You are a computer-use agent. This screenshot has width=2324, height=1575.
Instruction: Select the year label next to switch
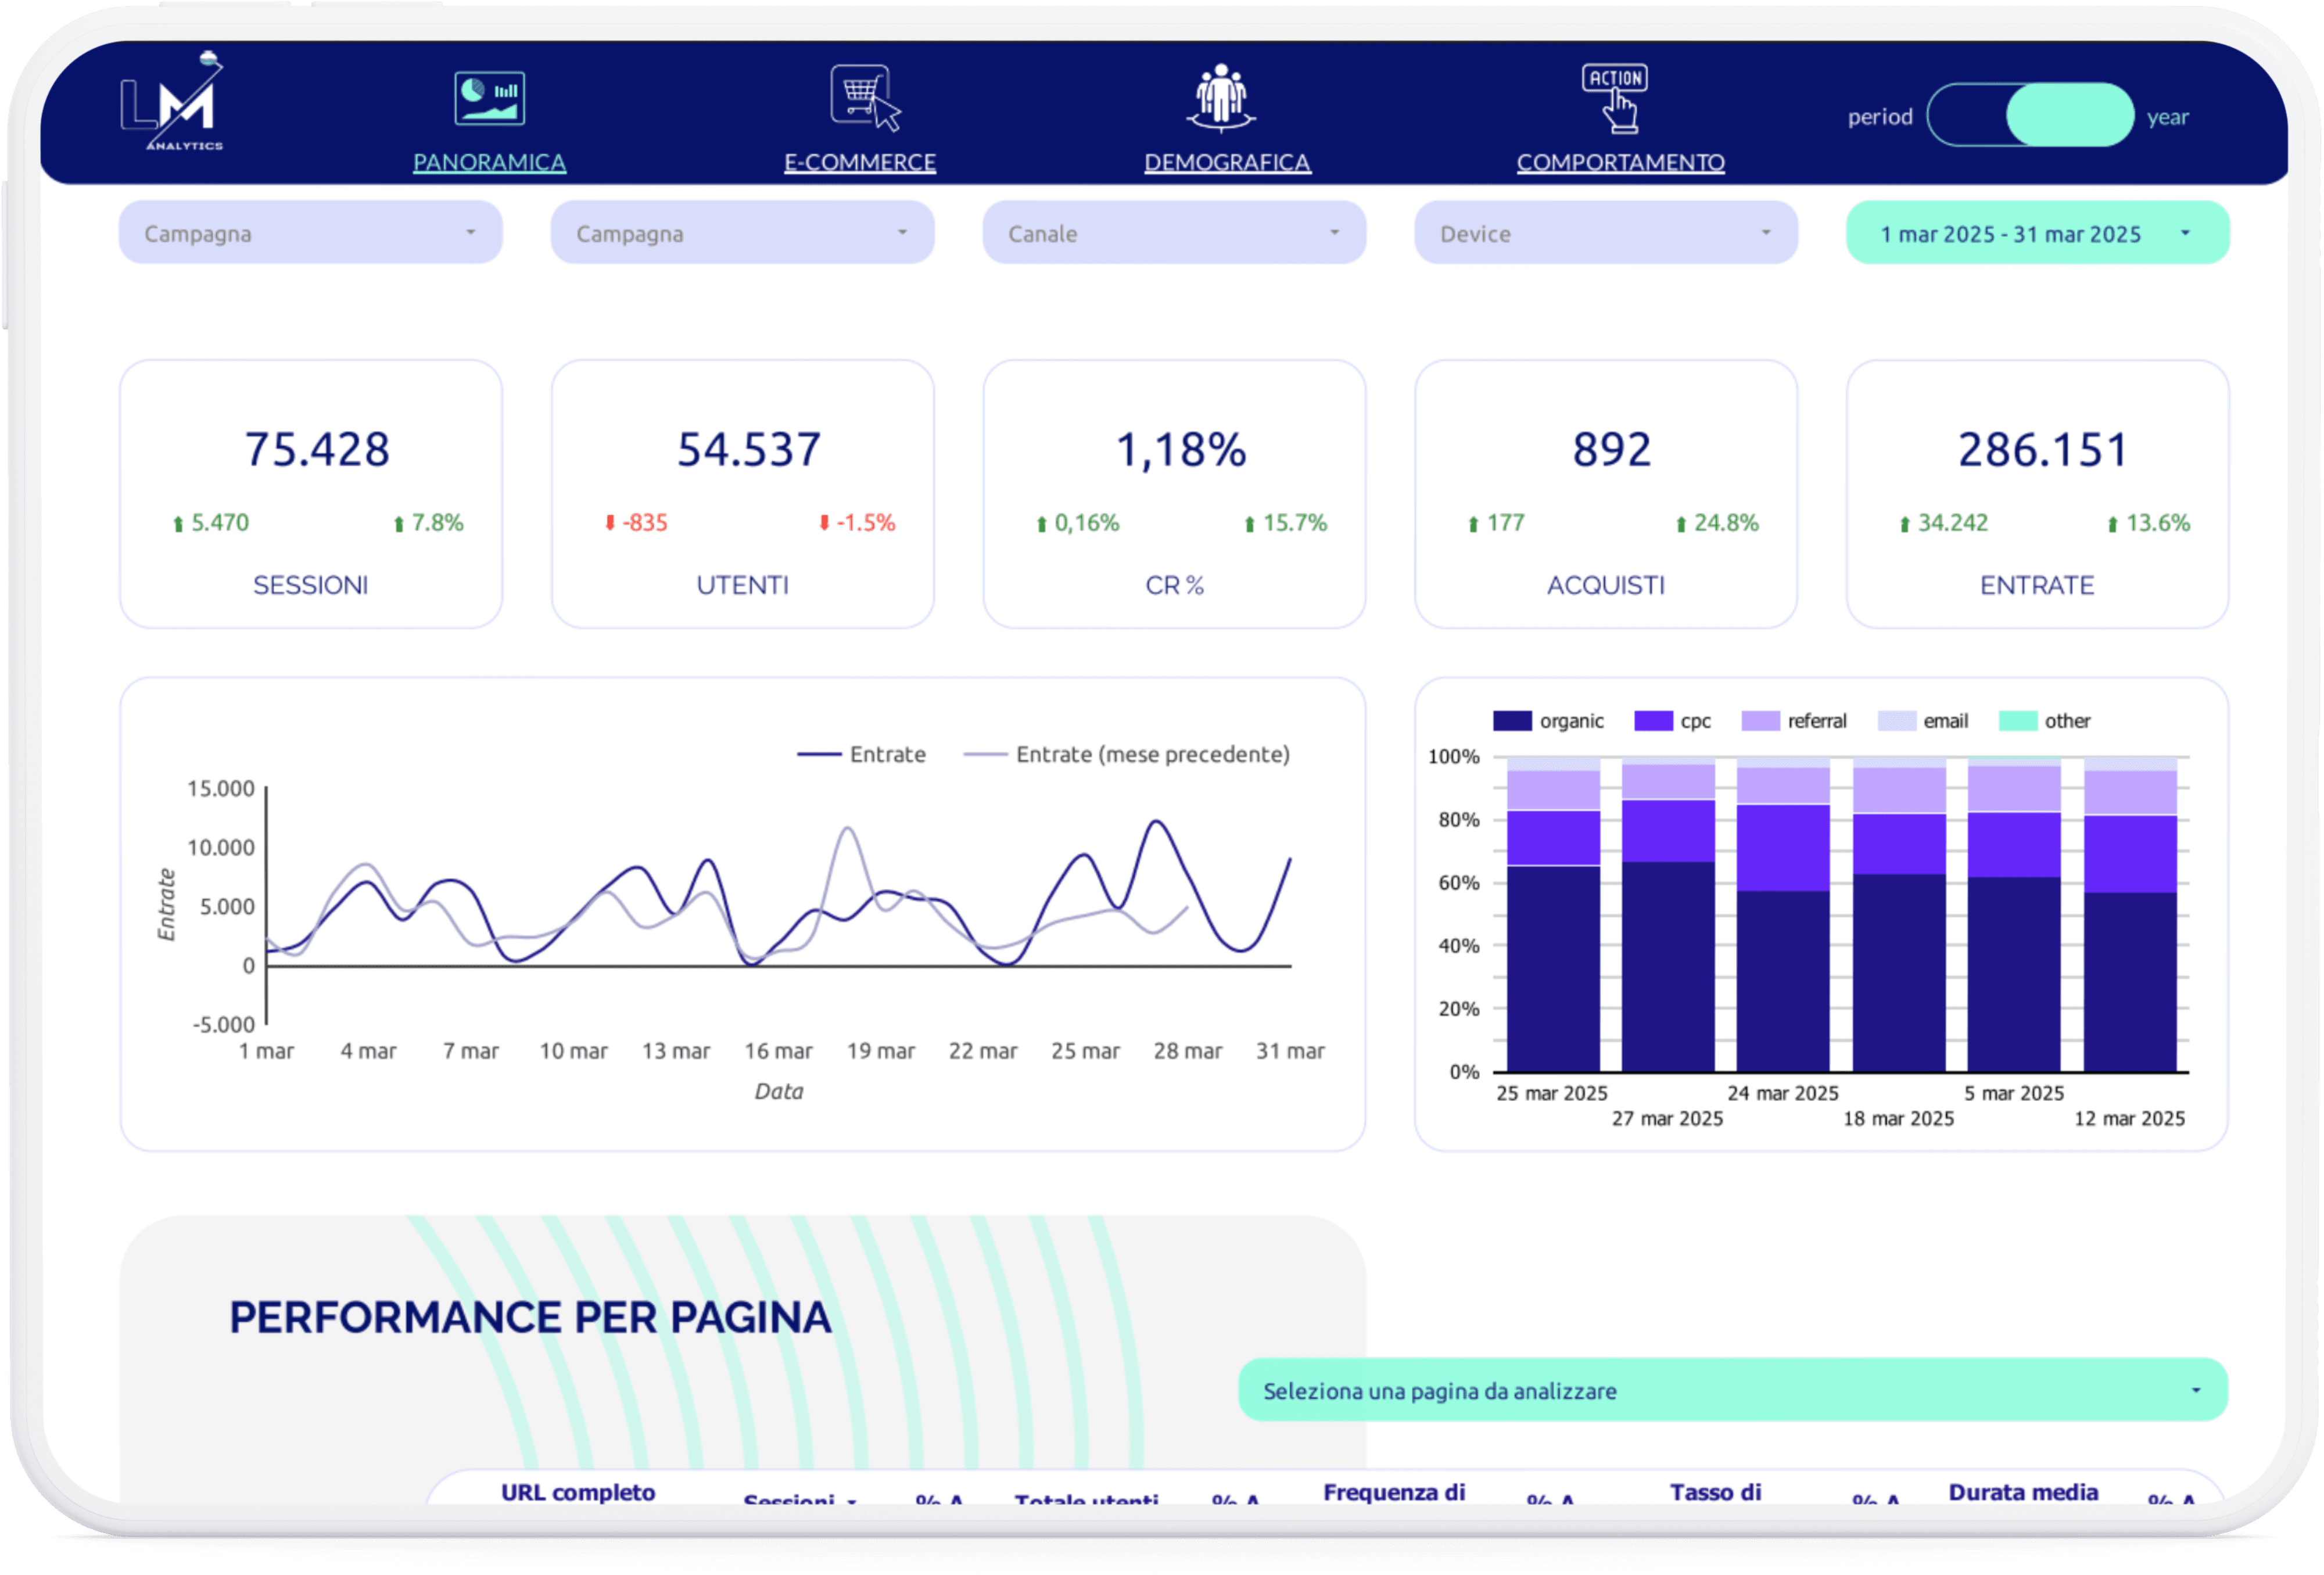pyautogui.click(x=2167, y=117)
